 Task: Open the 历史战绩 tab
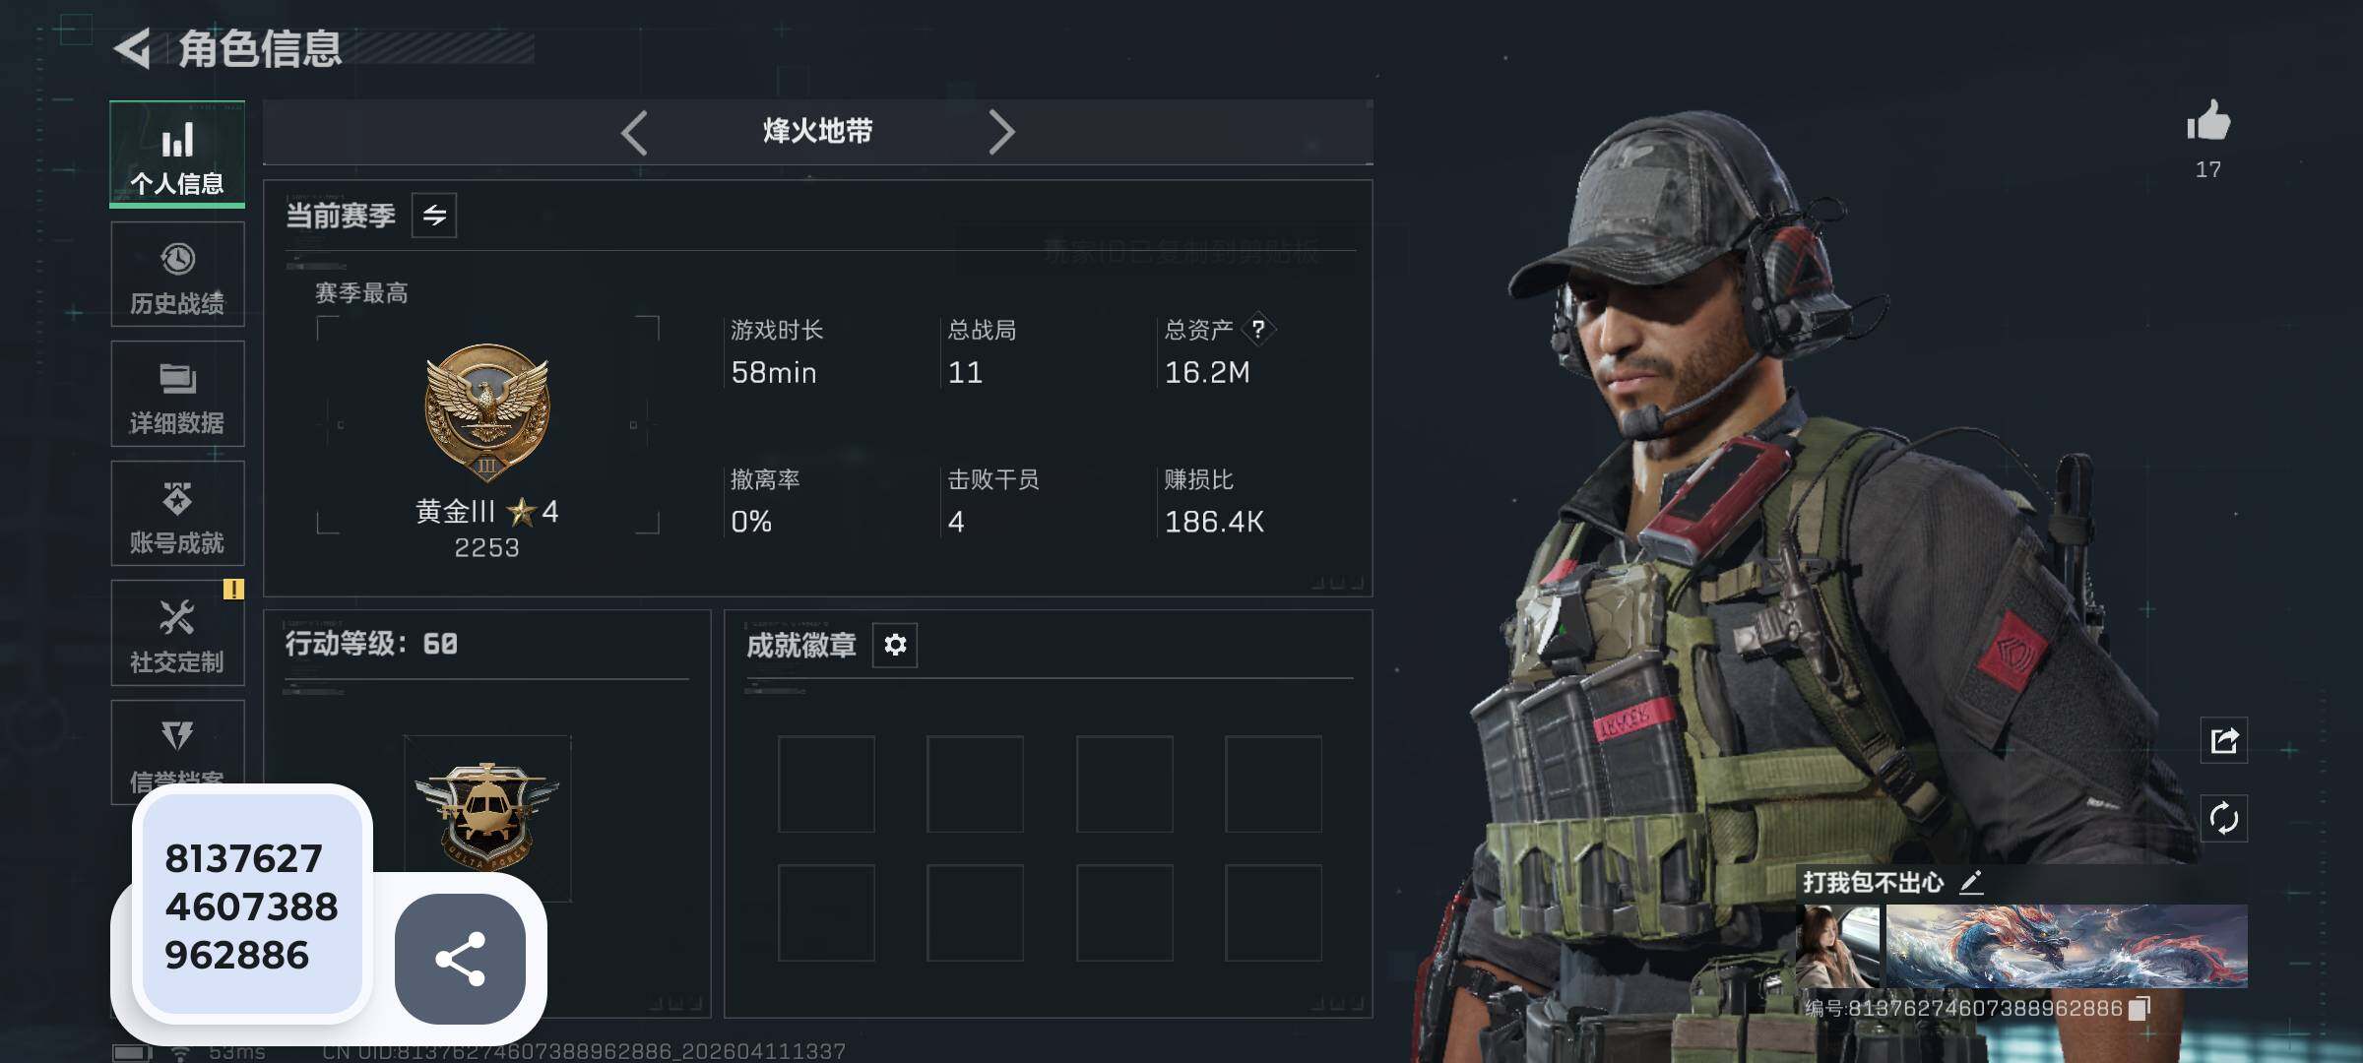(177, 275)
